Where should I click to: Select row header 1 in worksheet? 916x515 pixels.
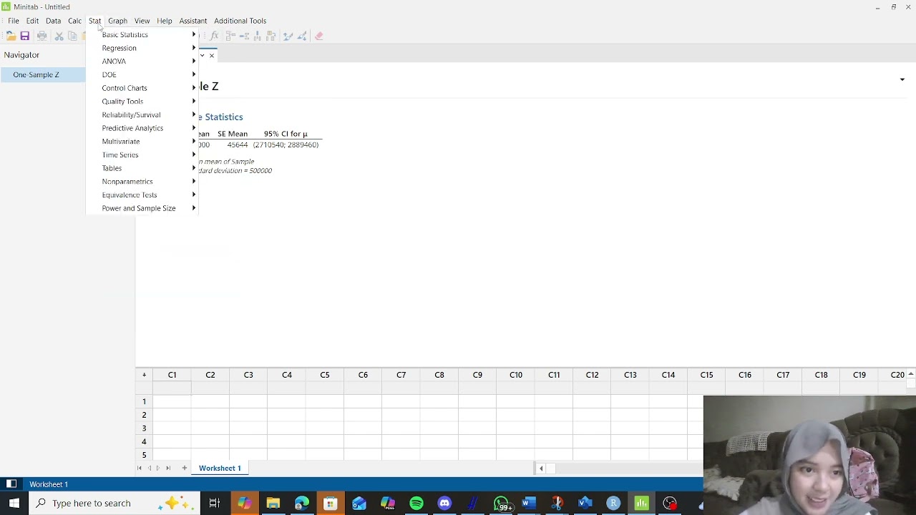pos(144,401)
